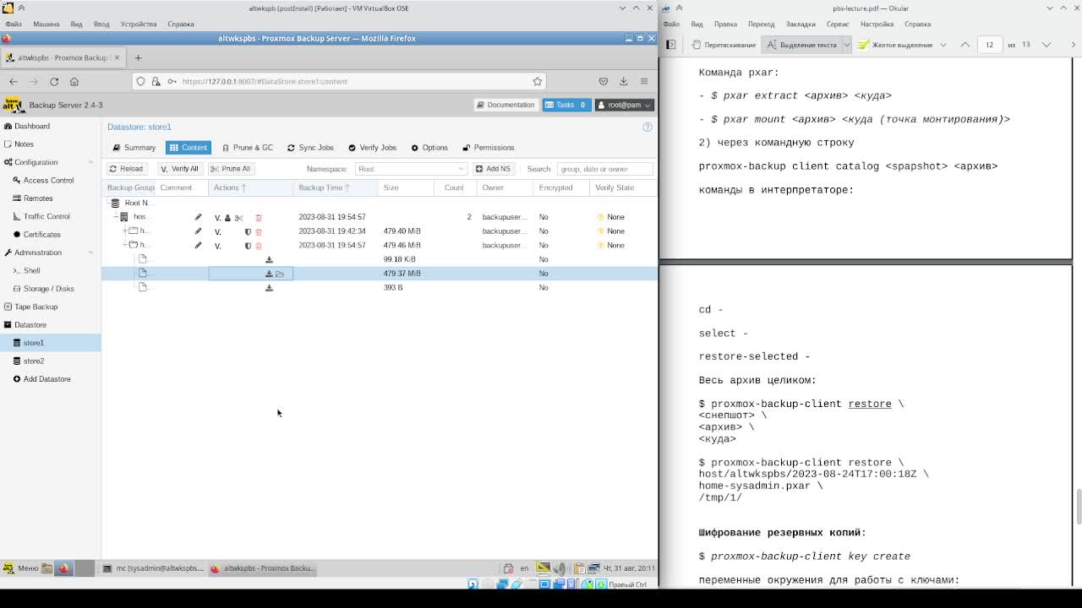
Task: Prune the host backup group with scissors icon
Action: click(238, 218)
